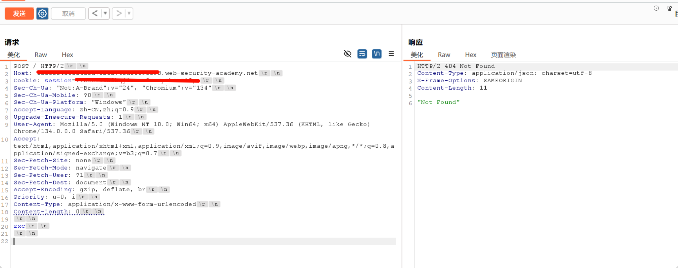Click the 'Cookie:' header name

point(27,81)
